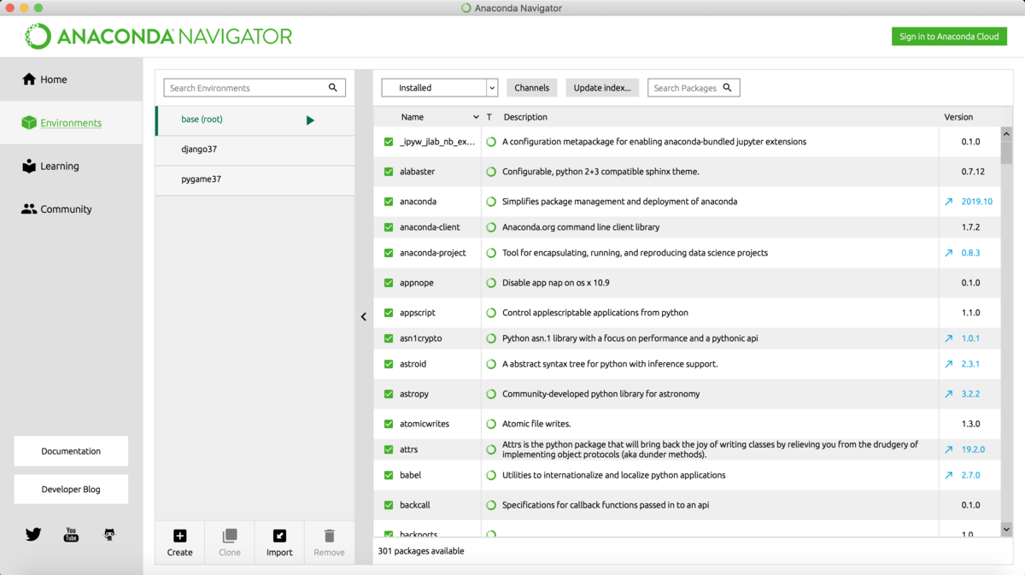Viewport: 1025px width, 575px height.
Task: Select the django37 environment
Action: coord(255,150)
